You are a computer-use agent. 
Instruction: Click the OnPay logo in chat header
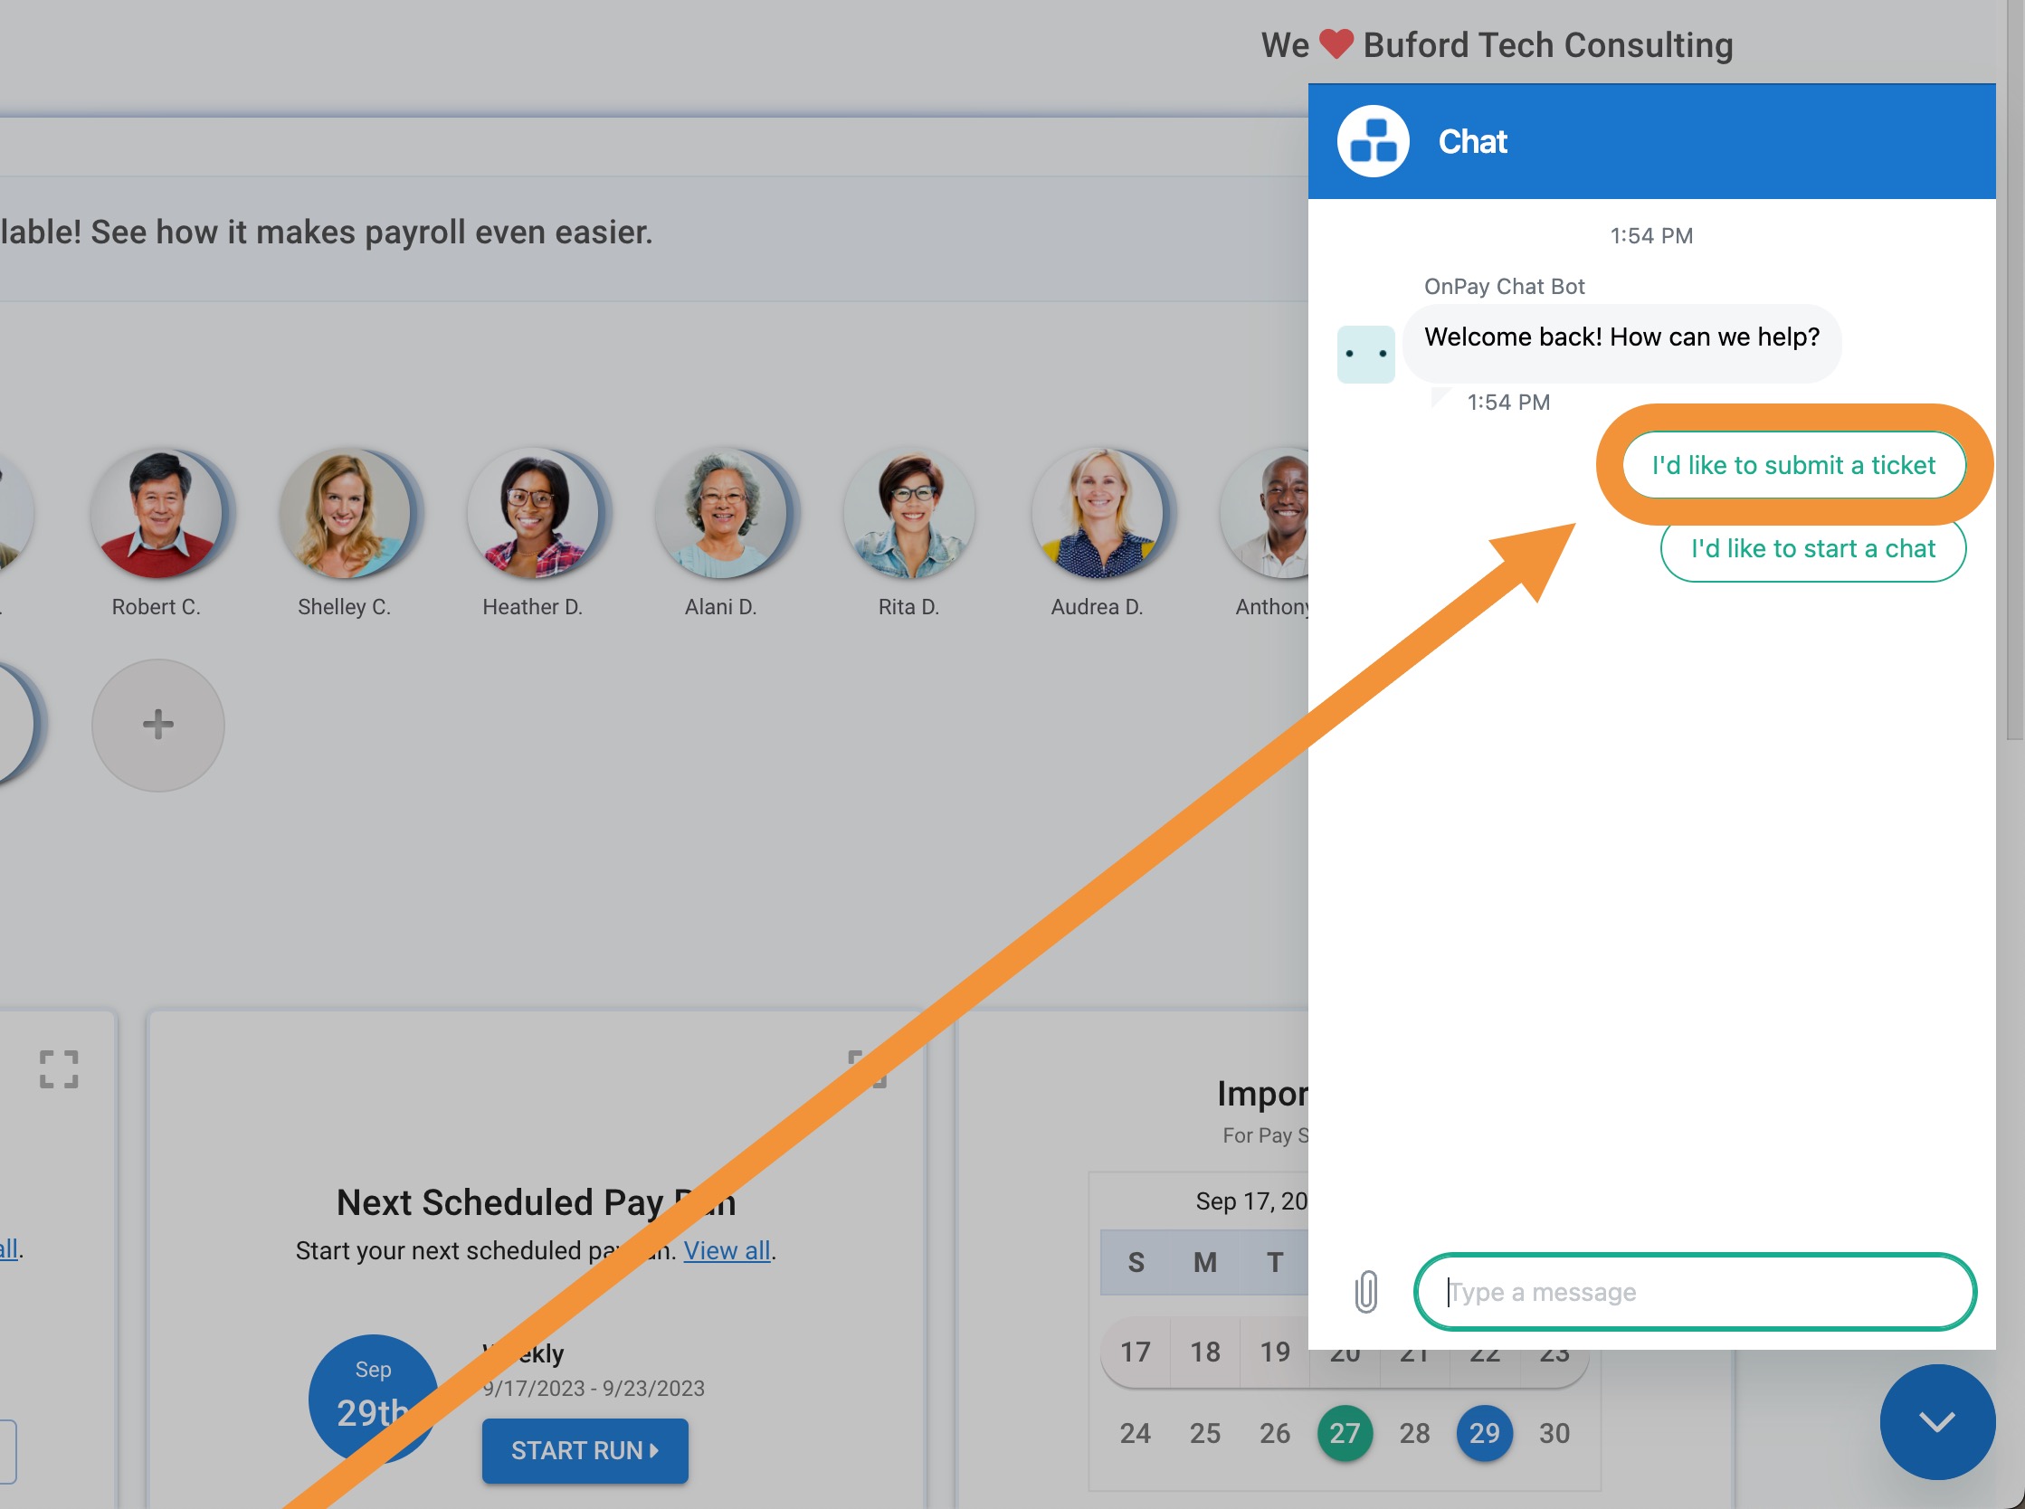coord(1373,142)
